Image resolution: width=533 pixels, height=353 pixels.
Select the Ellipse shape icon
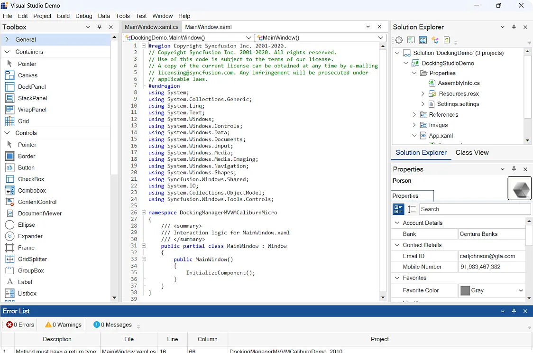point(9,225)
